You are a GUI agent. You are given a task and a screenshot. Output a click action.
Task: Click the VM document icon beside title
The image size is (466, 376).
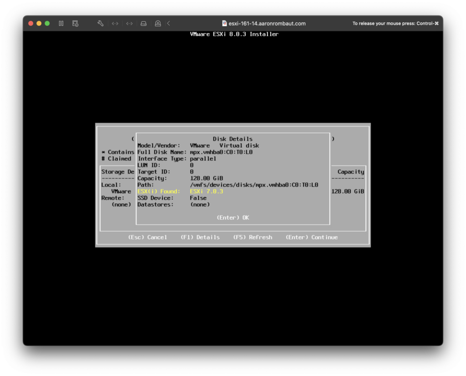pos(224,23)
